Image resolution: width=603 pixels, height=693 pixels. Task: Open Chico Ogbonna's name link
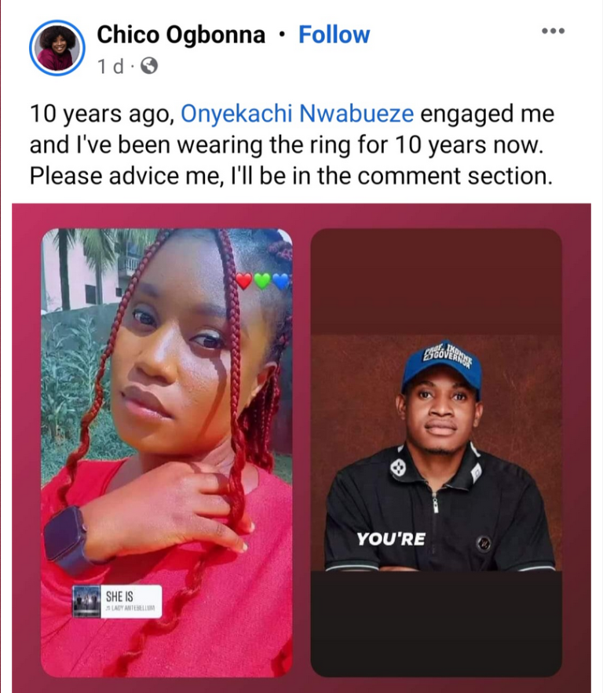(181, 35)
